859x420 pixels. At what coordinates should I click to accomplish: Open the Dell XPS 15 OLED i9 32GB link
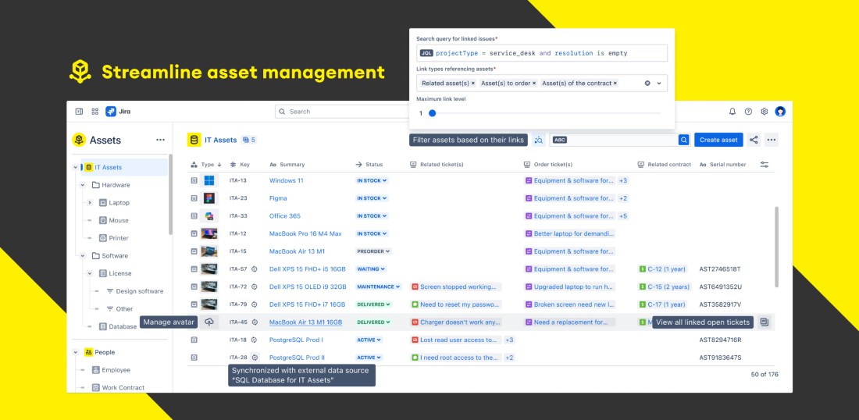coord(308,287)
